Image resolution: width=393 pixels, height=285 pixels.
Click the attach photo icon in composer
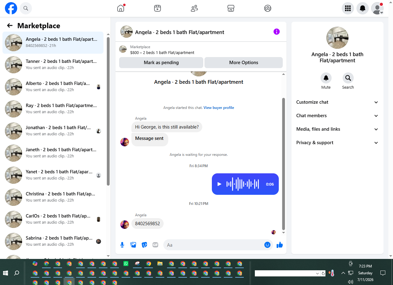click(x=133, y=245)
